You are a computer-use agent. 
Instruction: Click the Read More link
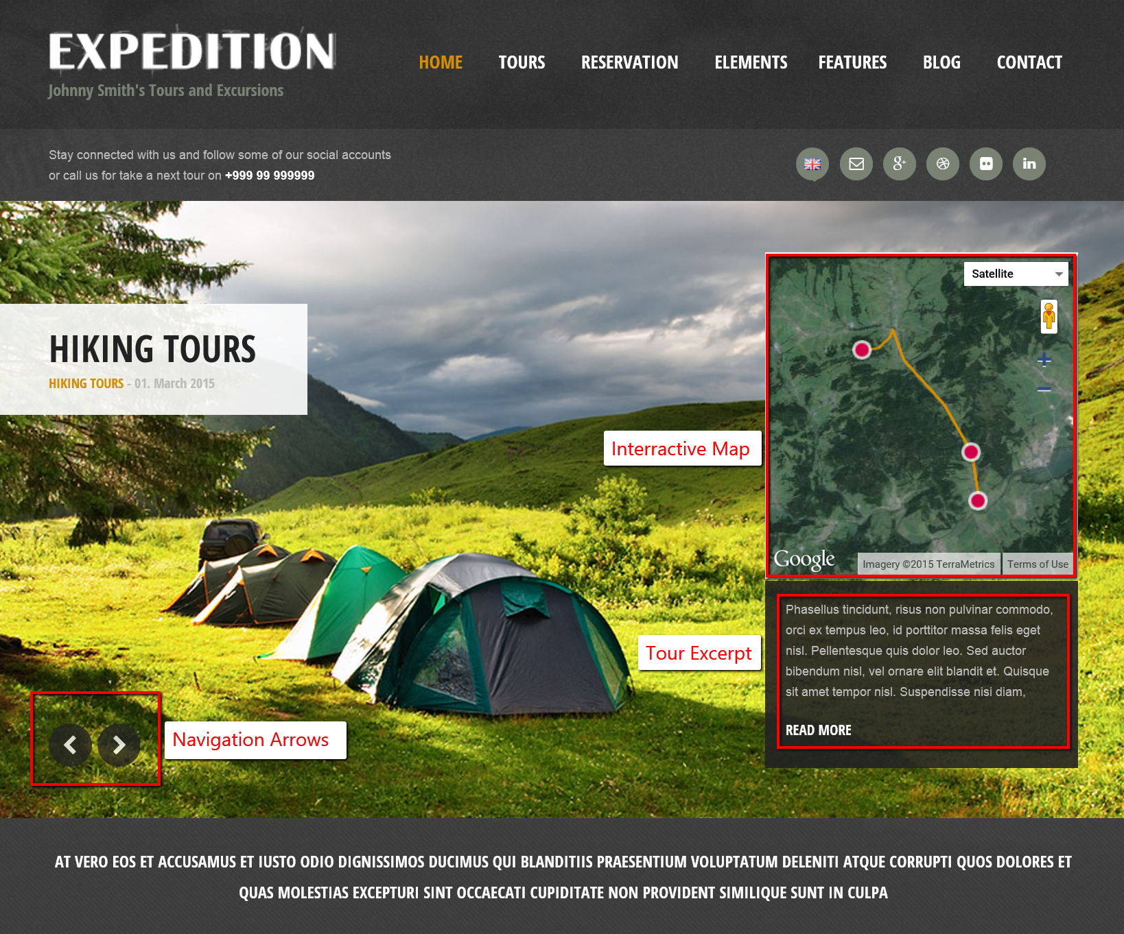818,730
